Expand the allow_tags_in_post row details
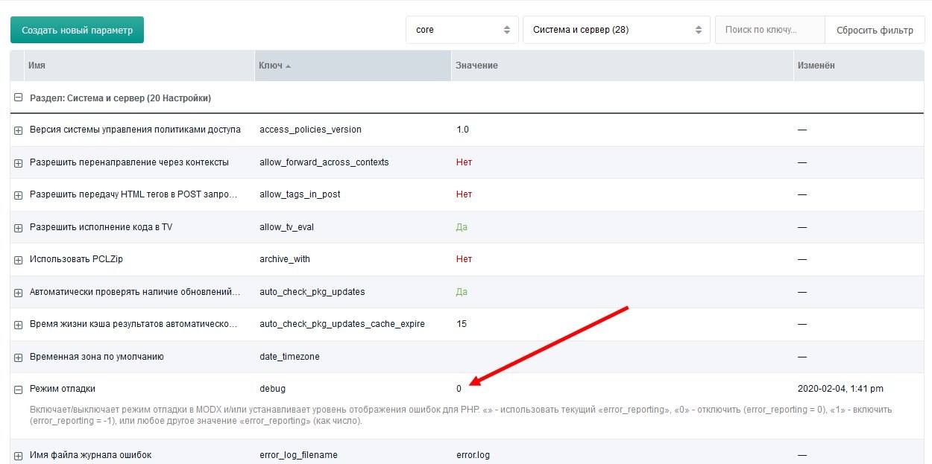The height and width of the screenshot is (464, 932). tap(19, 195)
